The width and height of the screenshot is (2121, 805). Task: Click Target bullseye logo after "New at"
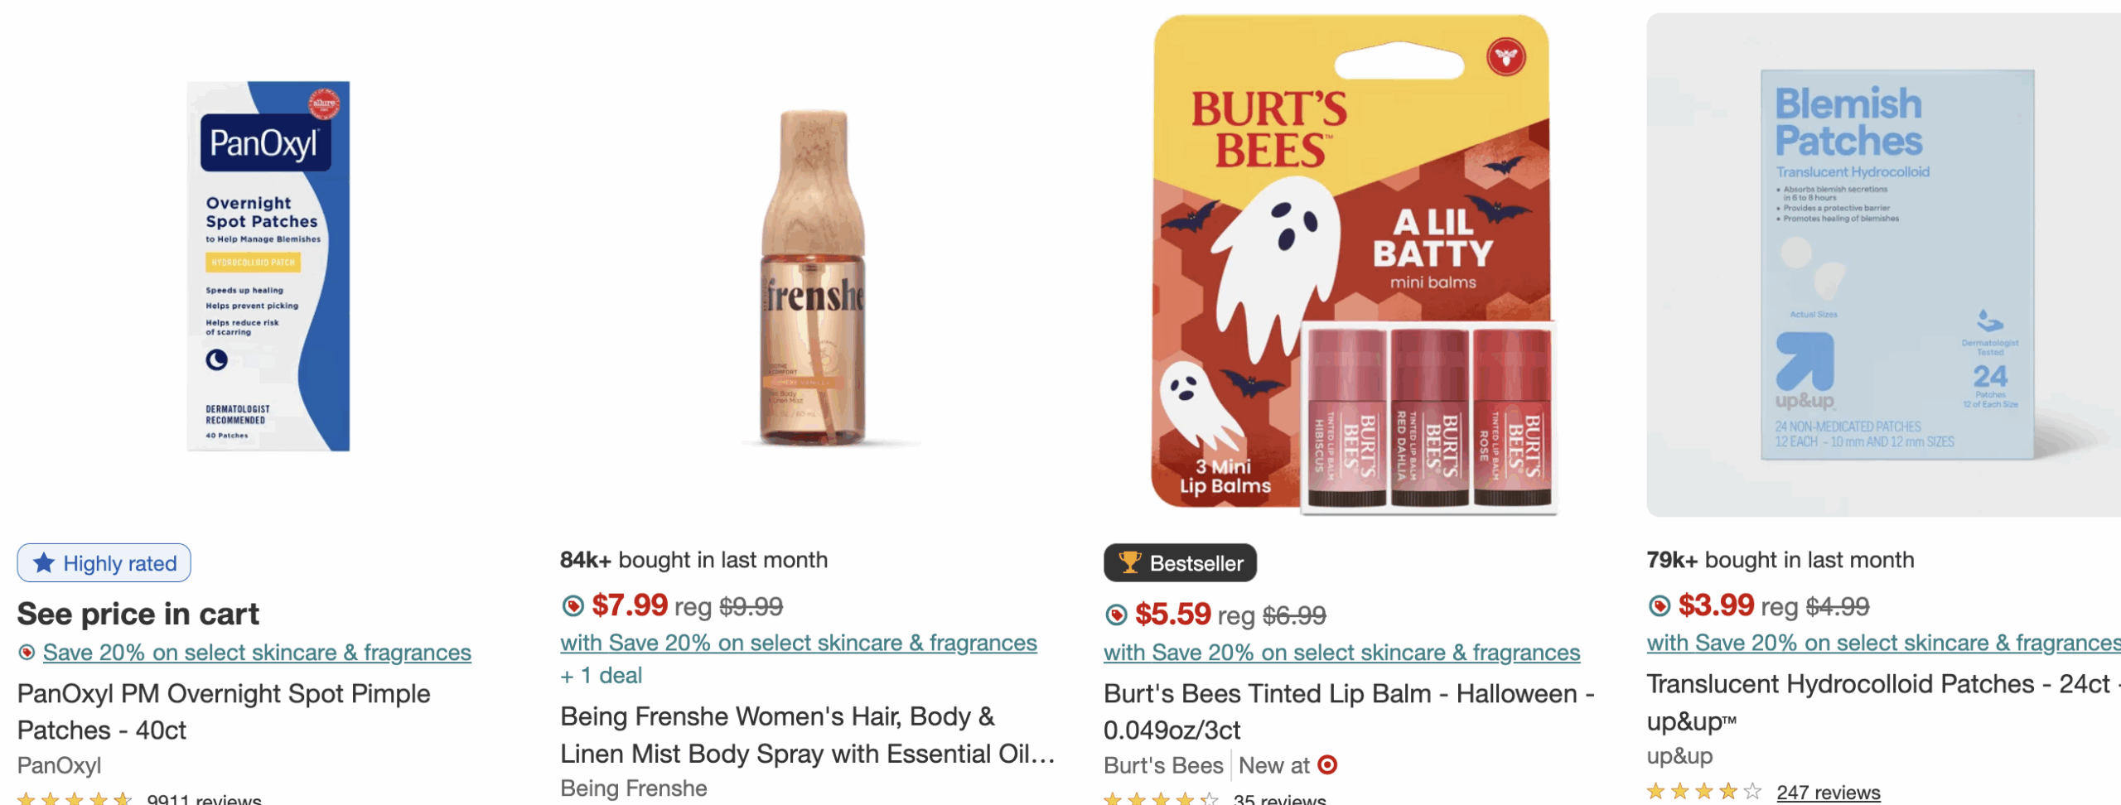point(1327,764)
